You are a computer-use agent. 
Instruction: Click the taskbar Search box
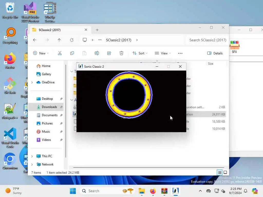coord(107,191)
